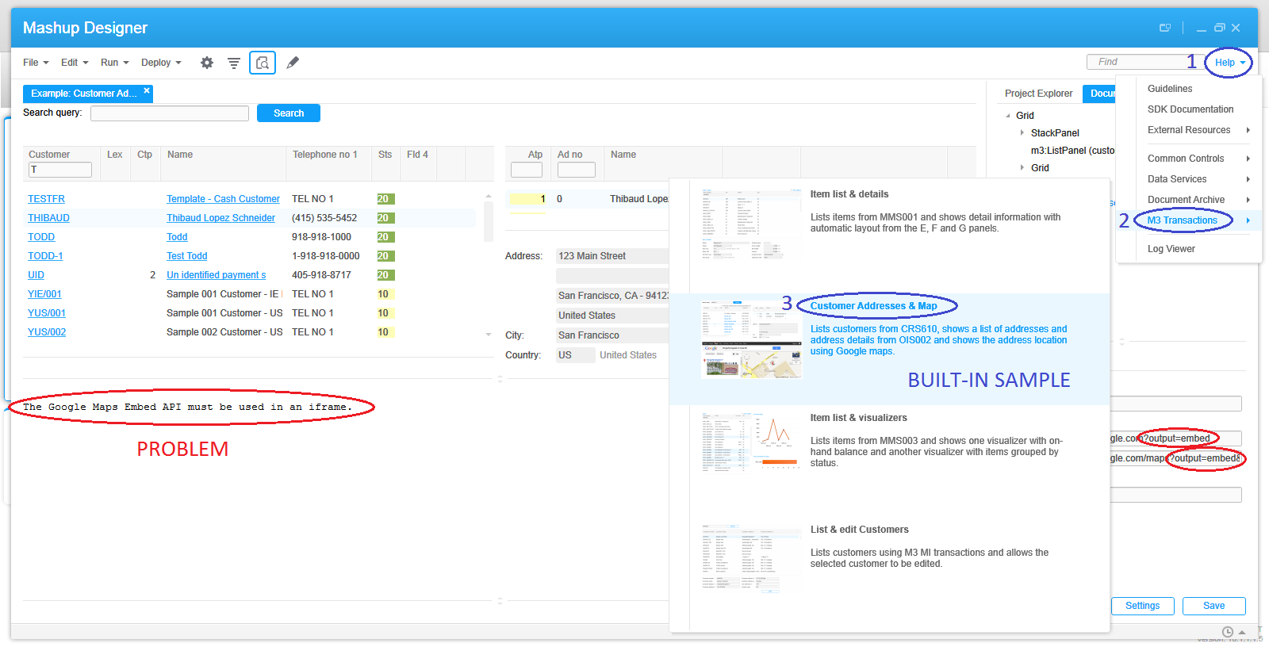Select the pencil edit icon

(x=293, y=63)
